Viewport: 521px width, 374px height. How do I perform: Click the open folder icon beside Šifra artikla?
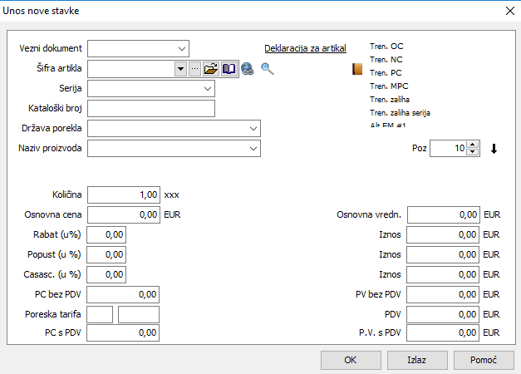coord(211,69)
